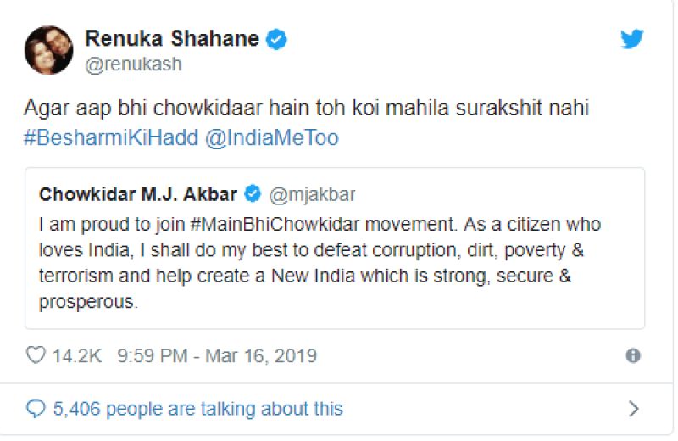Click Renuka Shahane's blue verified badge
This screenshot has height=441, width=678.
pos(277,38)
